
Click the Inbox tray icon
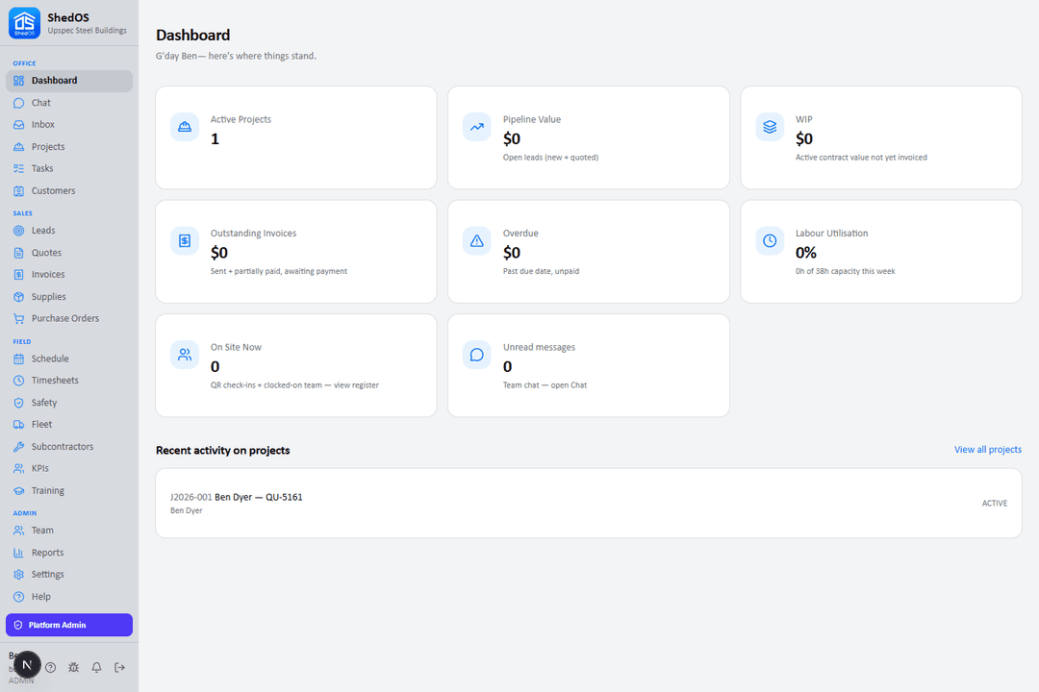coord(18,125)
